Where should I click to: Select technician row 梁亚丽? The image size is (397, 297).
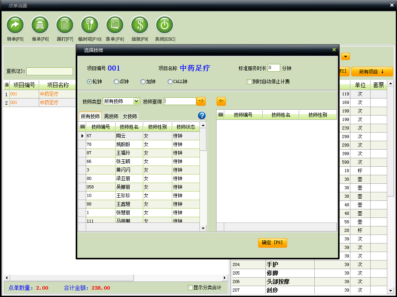pyautogui.click(x=139, y=179)
